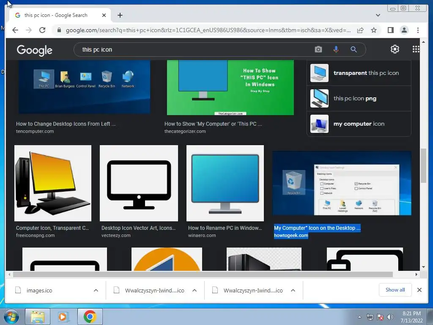This screenshot has width=433, height=325.
Task: Click the vecteezy.com source text
Action: tap(116, 235)
